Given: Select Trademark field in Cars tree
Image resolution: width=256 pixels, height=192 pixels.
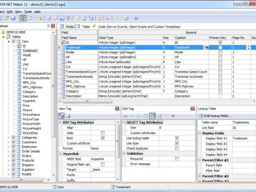Looking at the screenshot, I should click(x=30, y=50).
